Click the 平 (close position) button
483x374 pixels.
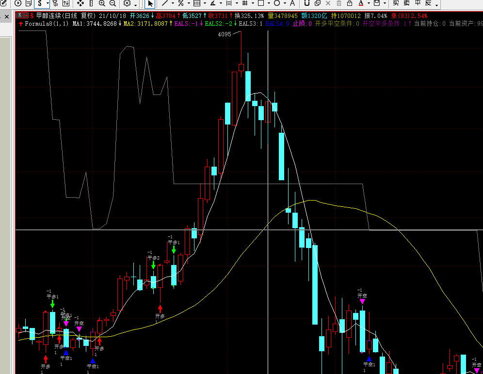click(x=418, y=3)
